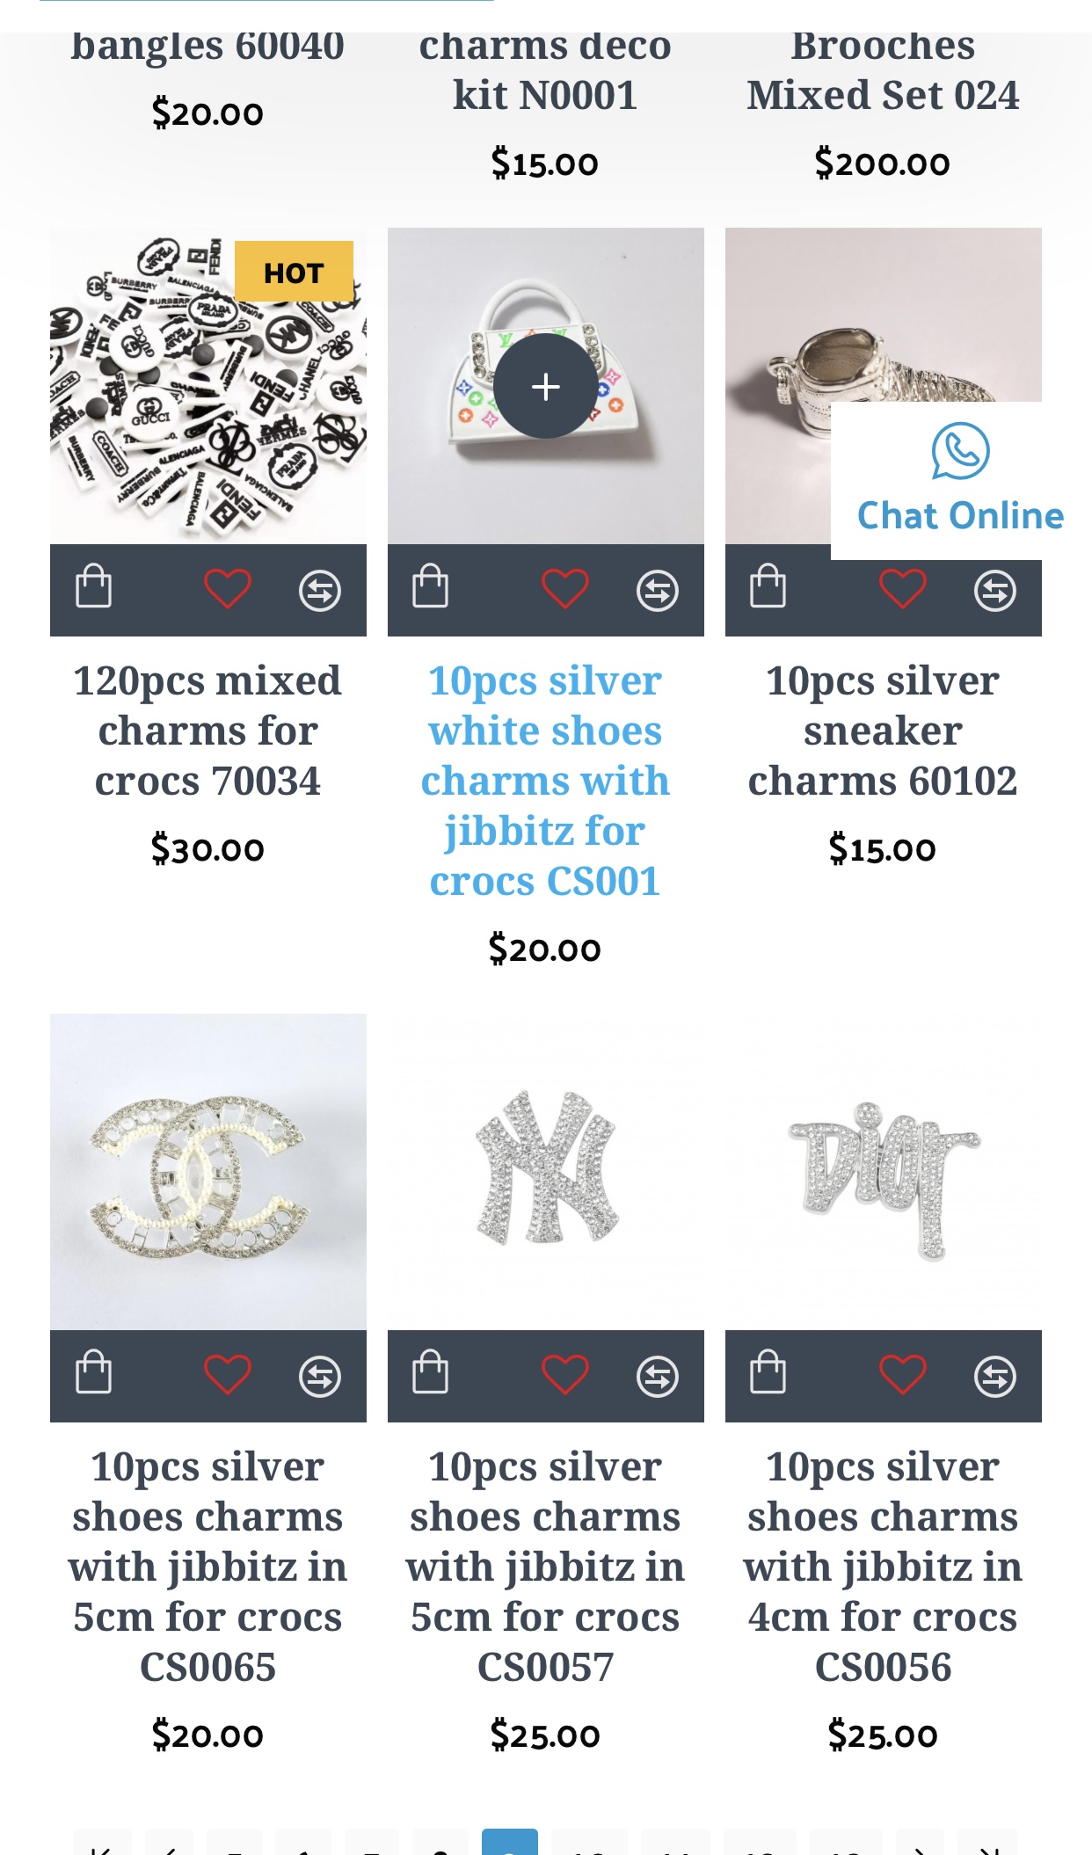The height and width of the screenshot is (1855, 1092).
Task: View the NY rhinestone charm product image
Action: (x=546, y=1172)
